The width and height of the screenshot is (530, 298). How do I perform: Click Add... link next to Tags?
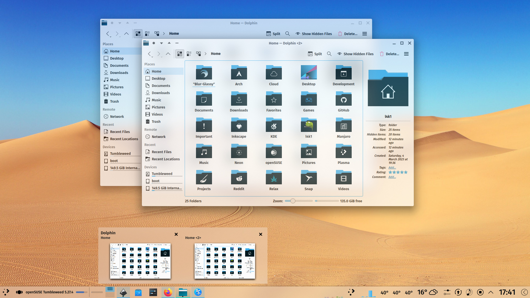(x=392, y=167)
